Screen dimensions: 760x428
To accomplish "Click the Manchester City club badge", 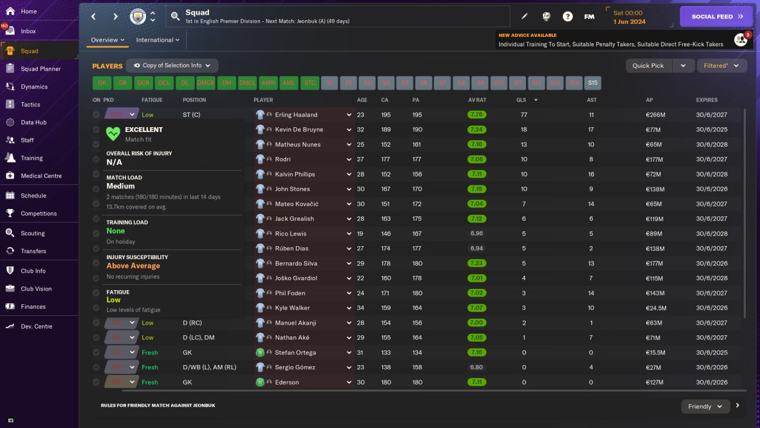I will coord(138,17).
